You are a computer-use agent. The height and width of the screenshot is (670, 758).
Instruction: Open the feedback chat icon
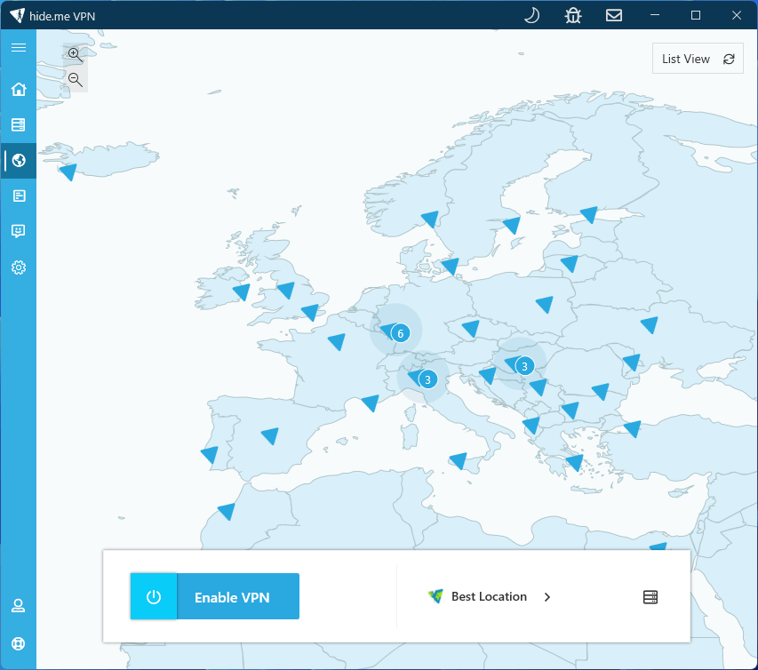[x=18, y=231]
